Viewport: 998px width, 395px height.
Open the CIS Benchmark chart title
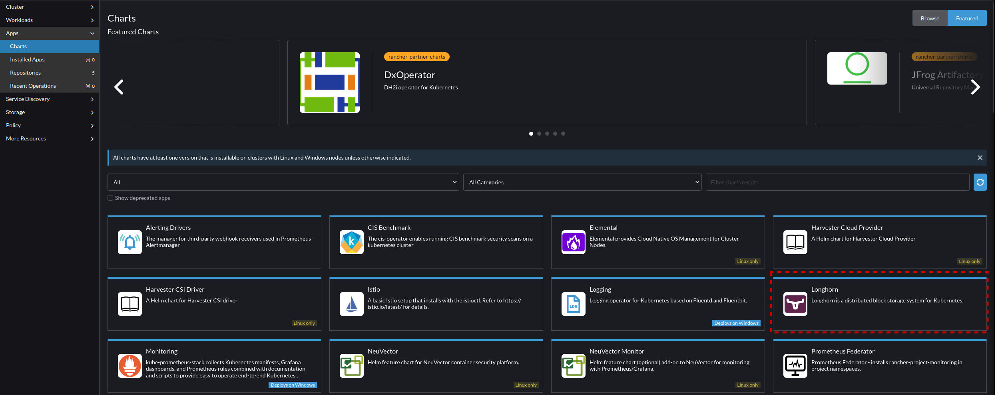[x=389, y=227]
